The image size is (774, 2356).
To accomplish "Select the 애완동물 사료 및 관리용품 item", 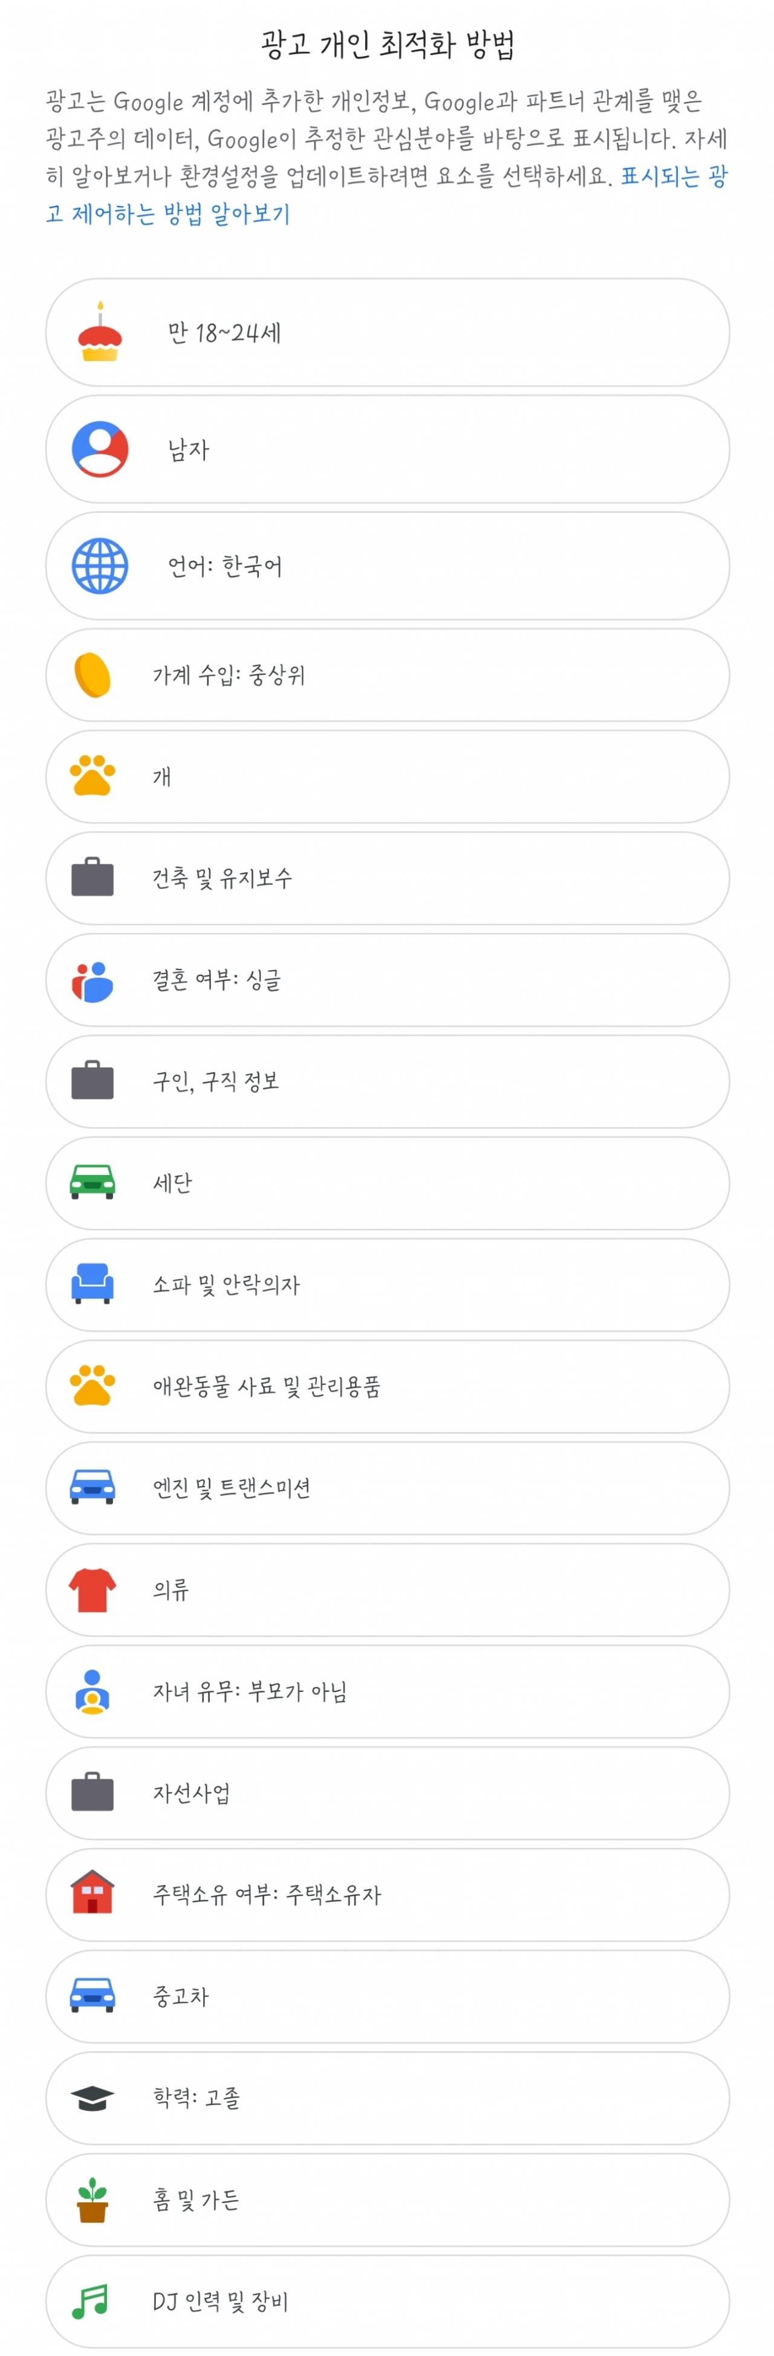I will [x=387, y=1387].
